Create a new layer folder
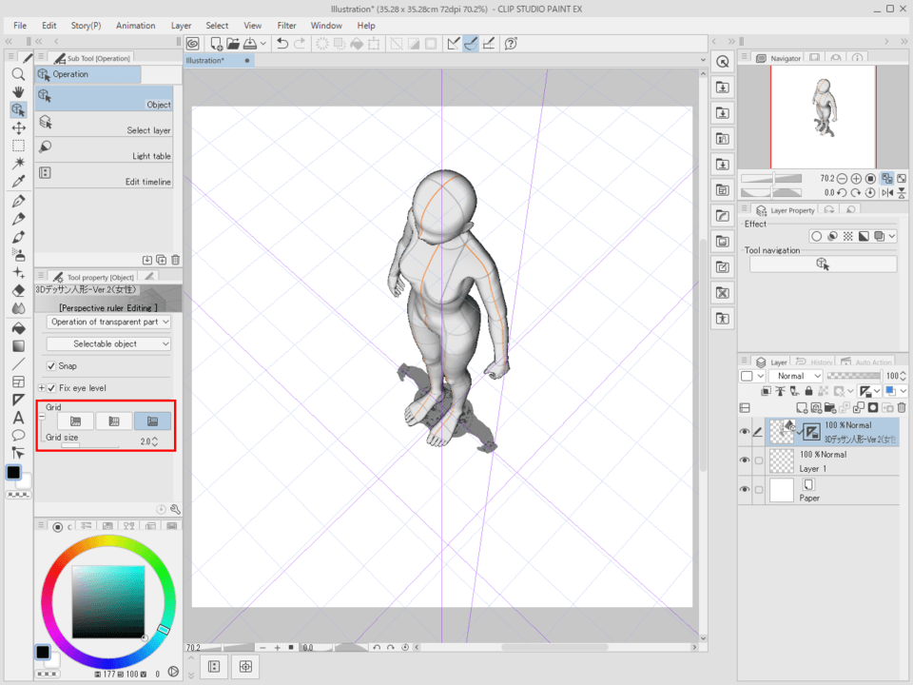913x685 pixels. click(829, 407)
